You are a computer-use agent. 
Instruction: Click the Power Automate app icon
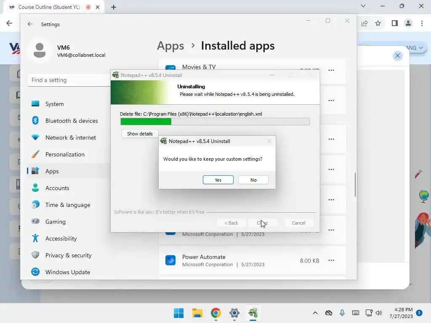[170, 260]
